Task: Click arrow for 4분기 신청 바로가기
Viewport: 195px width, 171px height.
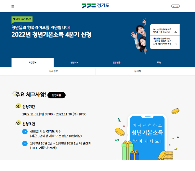Action: 175,32
